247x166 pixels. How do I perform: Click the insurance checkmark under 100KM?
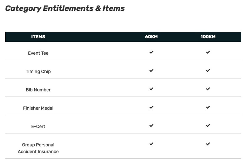208,144
